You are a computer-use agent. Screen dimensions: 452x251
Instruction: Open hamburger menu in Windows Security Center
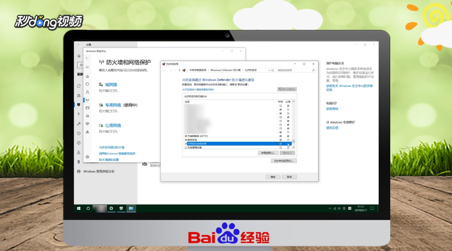tap(88, 67)
